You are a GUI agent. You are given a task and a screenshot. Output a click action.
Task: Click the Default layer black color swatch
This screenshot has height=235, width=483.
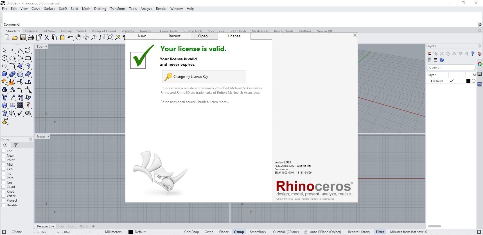click(x=468, y=81)
